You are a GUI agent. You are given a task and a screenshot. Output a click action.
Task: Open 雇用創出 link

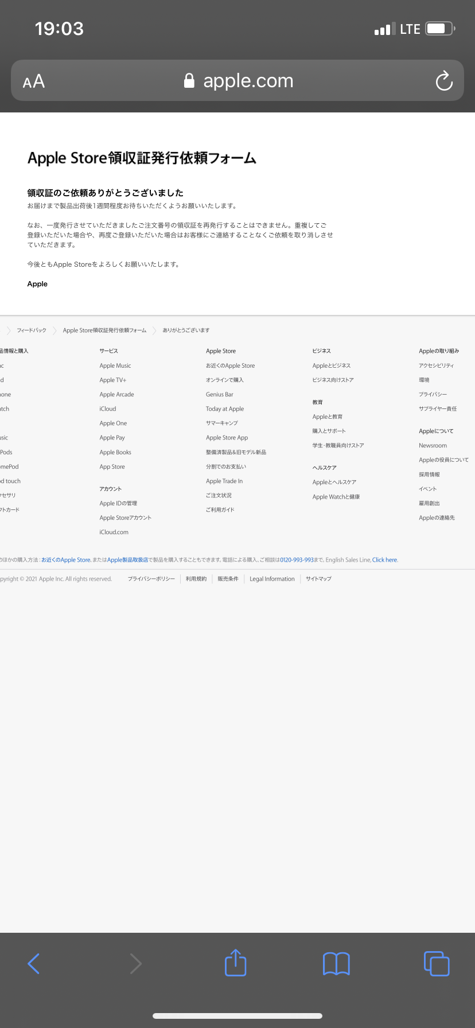point(429,504)
